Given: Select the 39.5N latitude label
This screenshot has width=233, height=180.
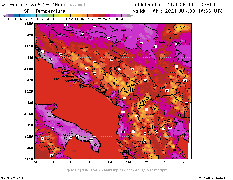Looking at the screenshot, I should pyautogui.click(x=29, y=159).
